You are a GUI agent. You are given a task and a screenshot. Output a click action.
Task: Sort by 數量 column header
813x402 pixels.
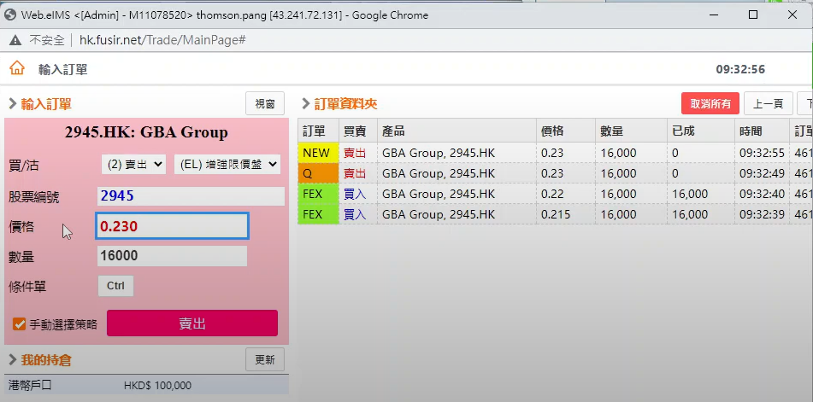pyautogui.click(x=631, y=131)
